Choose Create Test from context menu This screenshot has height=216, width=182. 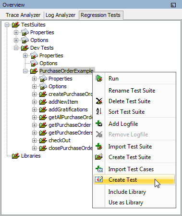pyautogui.click(x=134, y=179)
